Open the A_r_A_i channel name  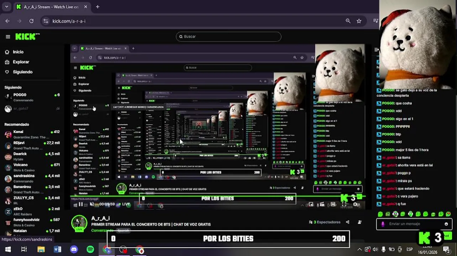[100, 218]
